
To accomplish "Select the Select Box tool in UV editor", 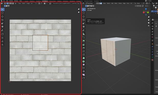I will pyautogui.click(x=2, y=9).
